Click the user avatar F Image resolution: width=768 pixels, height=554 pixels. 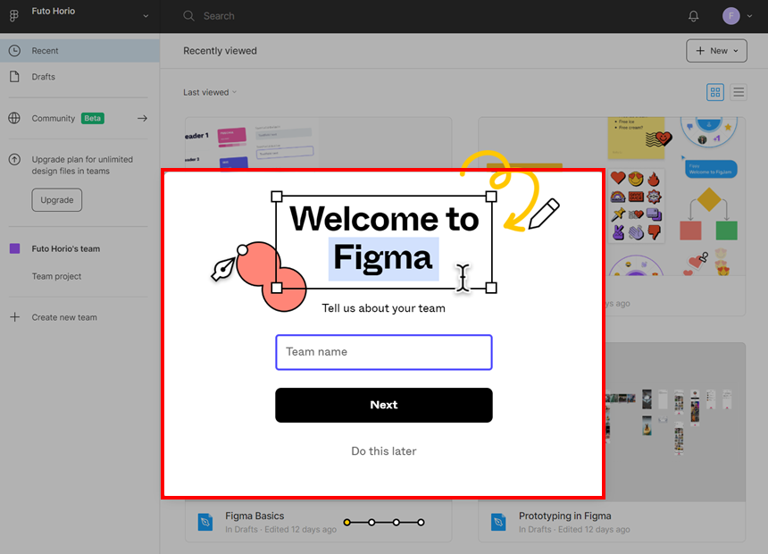point(730,16)
